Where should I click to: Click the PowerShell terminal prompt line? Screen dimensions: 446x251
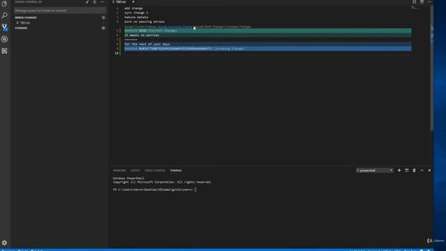(x=155, y=190)
